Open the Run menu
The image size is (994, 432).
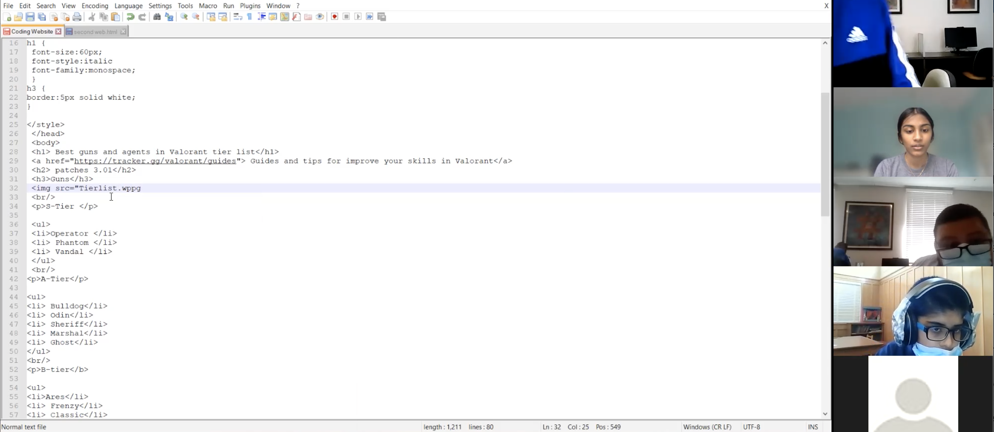click(229, 6)
